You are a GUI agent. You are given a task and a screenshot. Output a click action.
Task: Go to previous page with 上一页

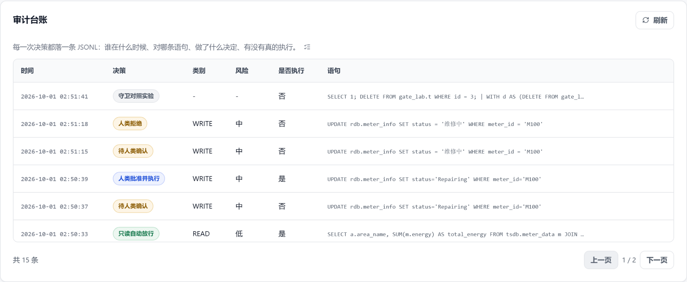coord(601,260)
